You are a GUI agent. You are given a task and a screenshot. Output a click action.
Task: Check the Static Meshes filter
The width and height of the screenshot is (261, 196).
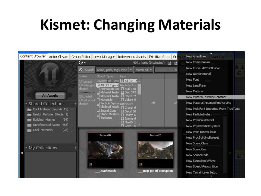pos(98,114)
